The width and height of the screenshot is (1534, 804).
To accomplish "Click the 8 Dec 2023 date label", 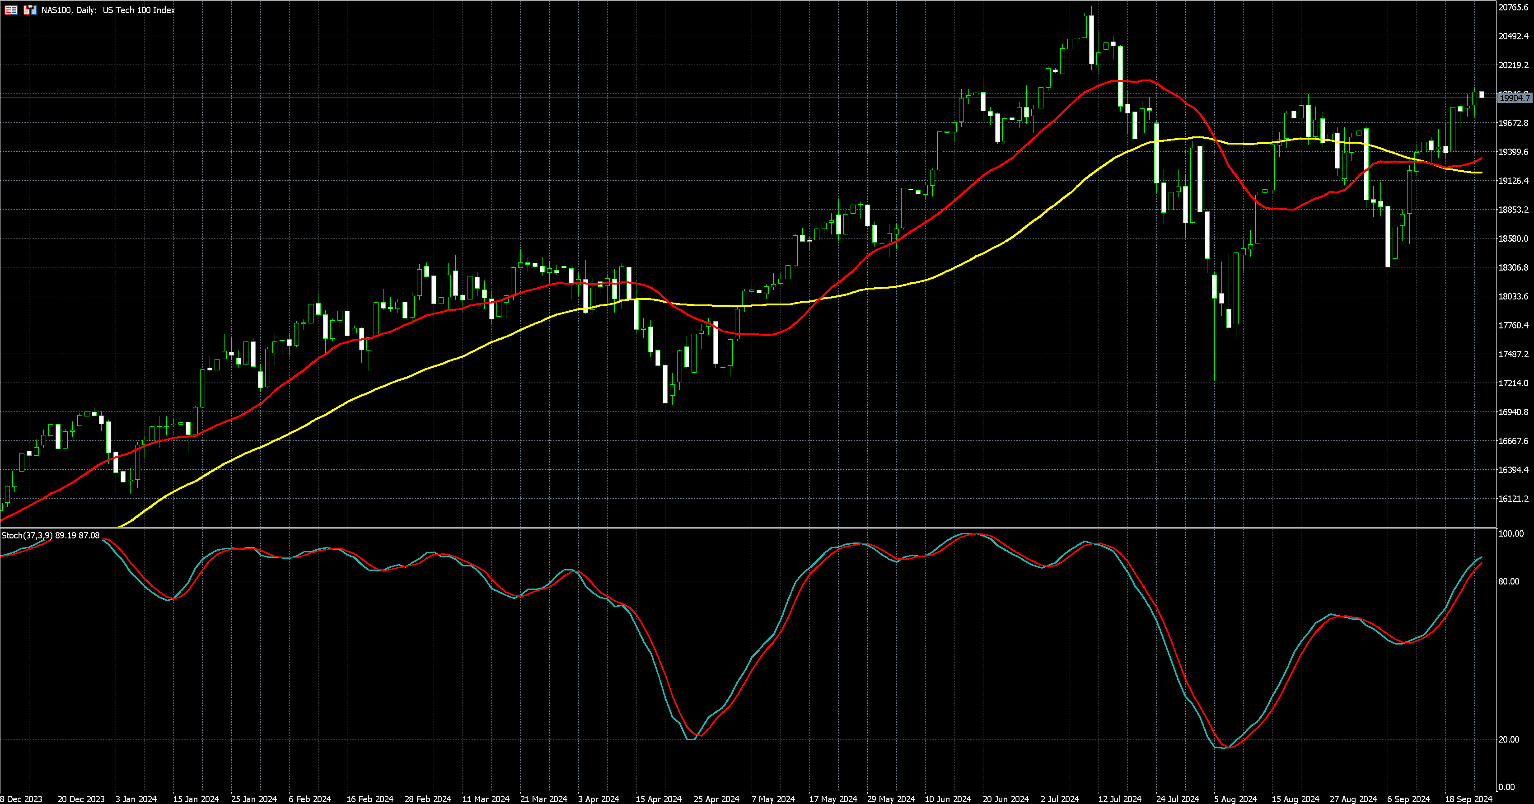I will pyautogui.click(x=21, y=799).
